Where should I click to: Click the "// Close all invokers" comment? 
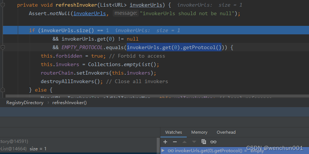(137, 82)
